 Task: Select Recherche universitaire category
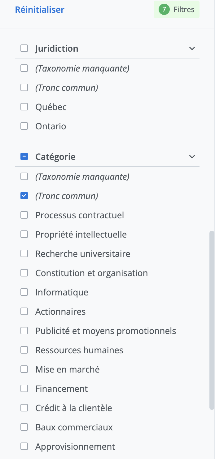[x=24, y=254]
